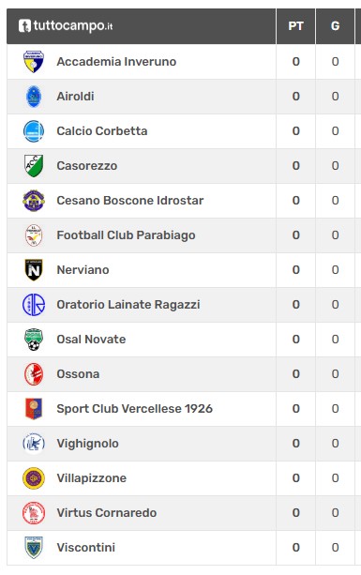Image resolution: width=361 pixels, height=575 pixels.
Task: Click the Sport Club Vercellese 1926 crest
Action: pos(34,409)
